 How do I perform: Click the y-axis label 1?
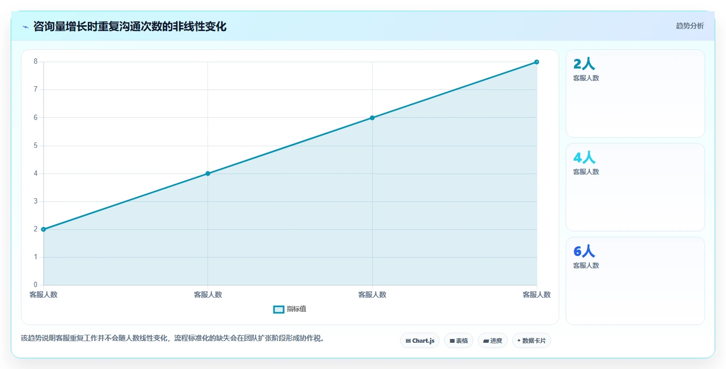click(x=35, y=257)
